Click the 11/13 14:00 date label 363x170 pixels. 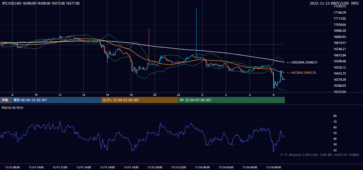tap(84, 167)
